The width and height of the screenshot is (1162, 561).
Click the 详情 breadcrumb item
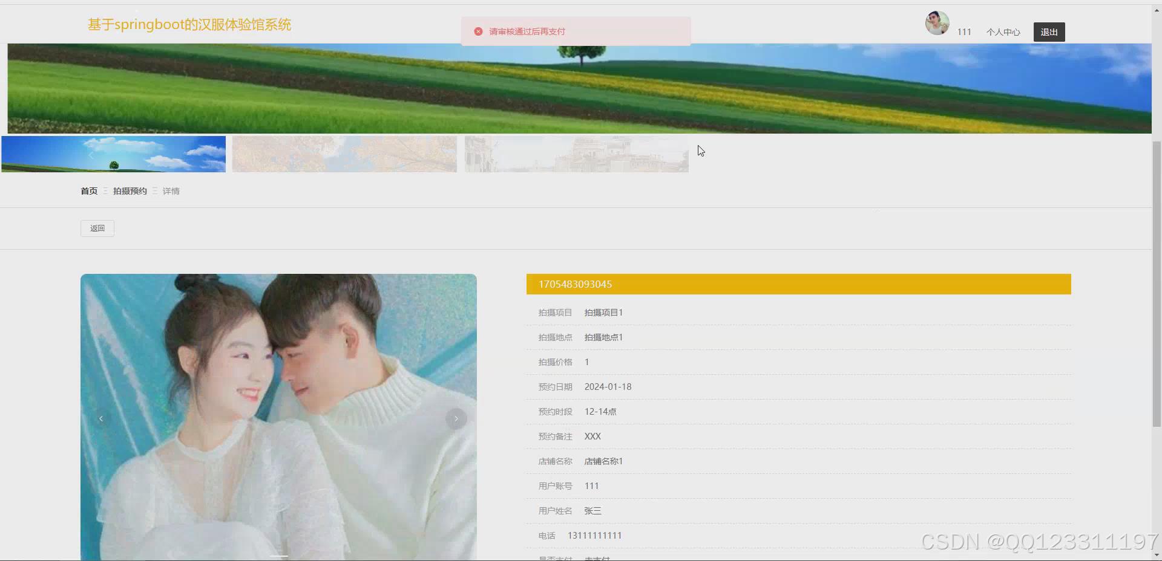(171, 190)
